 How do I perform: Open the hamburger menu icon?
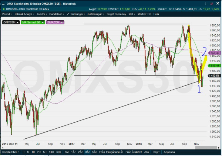coord(3,4)
